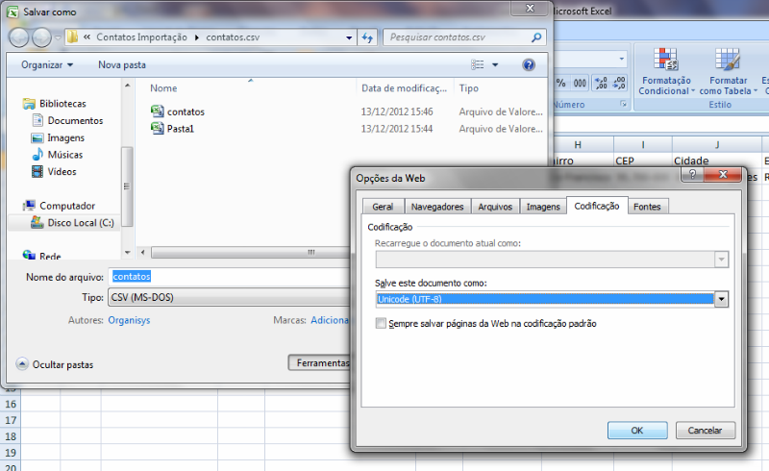Screen dimensions: 769x471
Task: Switch to the Navegadores tab
Action: 437,207
